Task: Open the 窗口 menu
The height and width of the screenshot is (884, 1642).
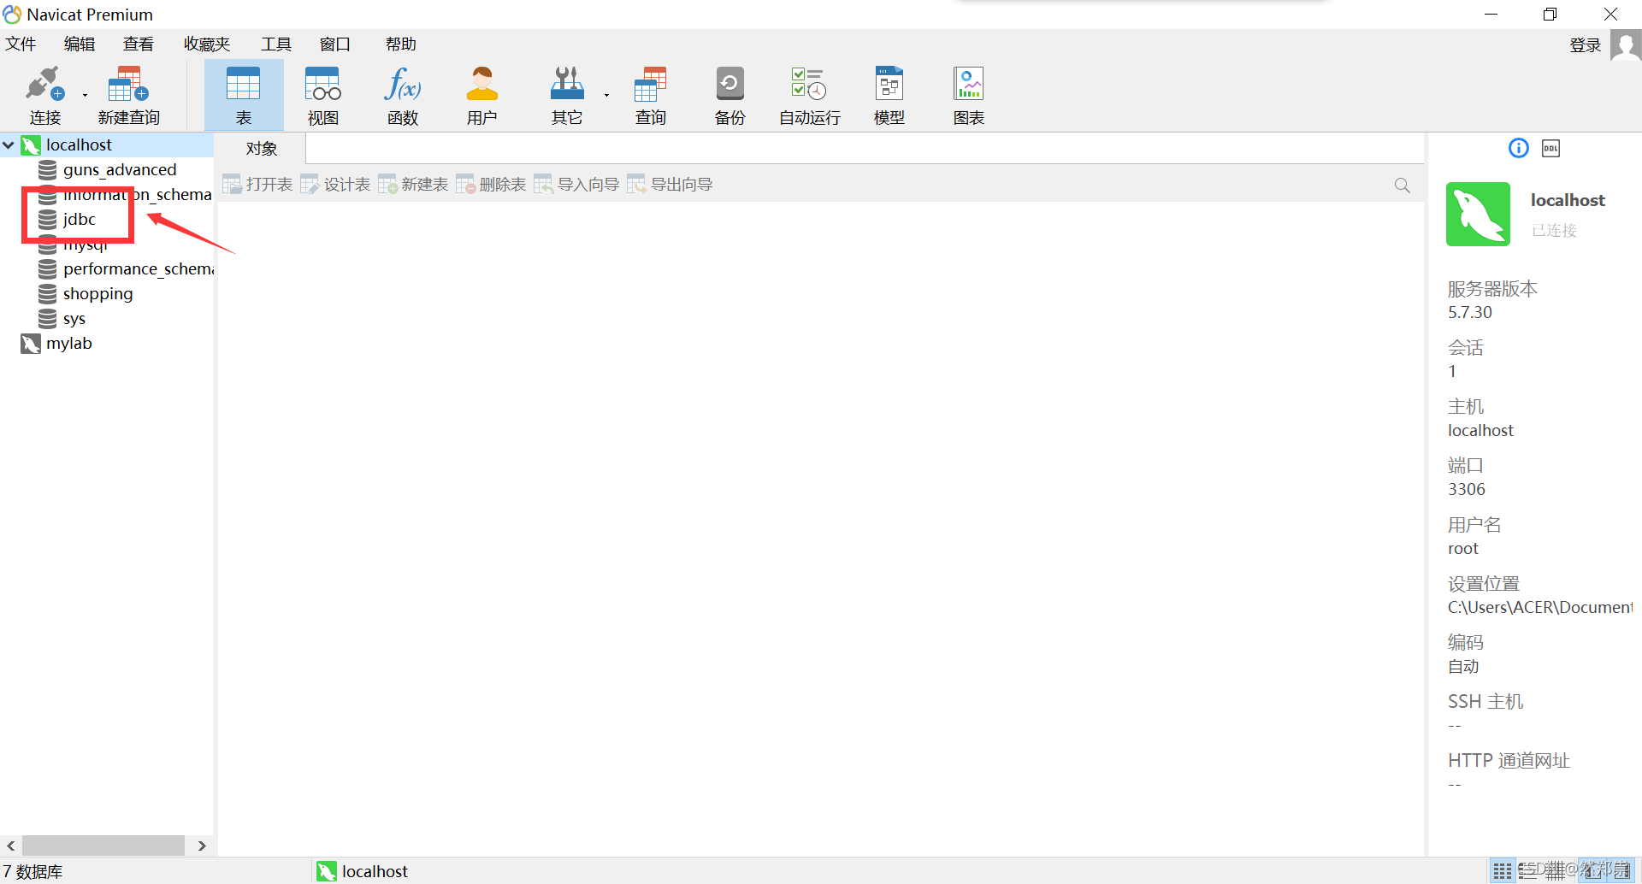Action: click(334, 44)
